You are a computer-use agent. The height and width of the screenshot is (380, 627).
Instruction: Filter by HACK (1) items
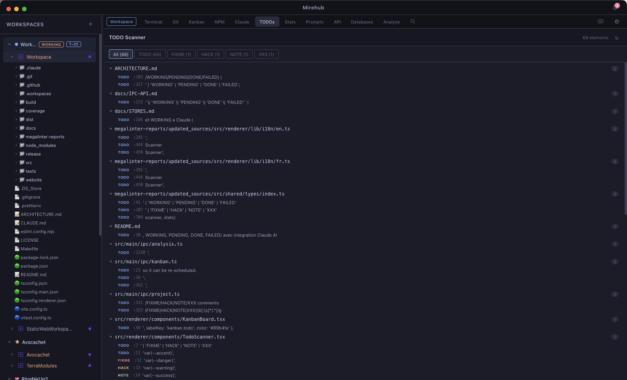tap(210, 54)
